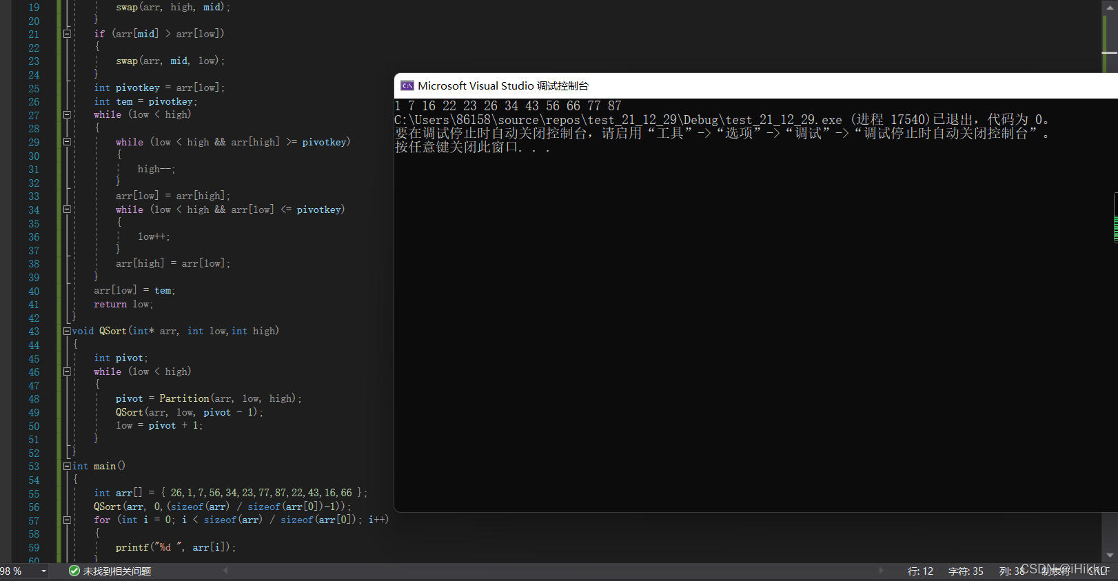This screenshot has height=581, width=1118.
Task: Click line number 53 in the gutter
Action: [34, 467]
